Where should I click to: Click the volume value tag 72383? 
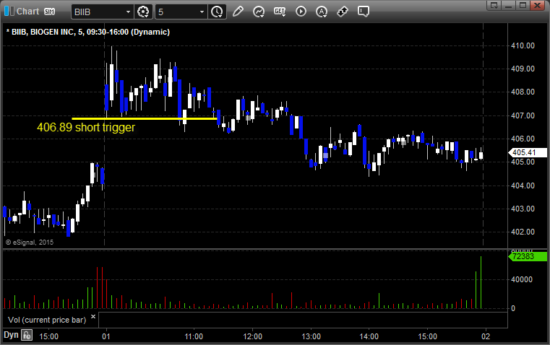pyautogui.click(x=527, y=256)
